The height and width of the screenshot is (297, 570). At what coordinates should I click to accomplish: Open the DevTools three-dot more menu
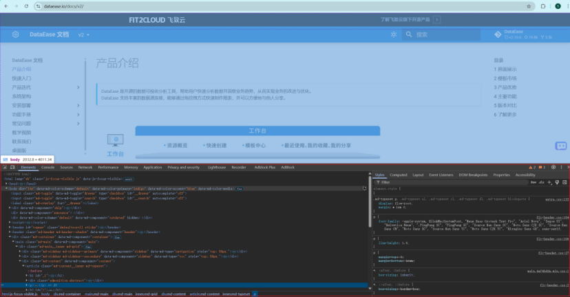[x=561, y=167]
